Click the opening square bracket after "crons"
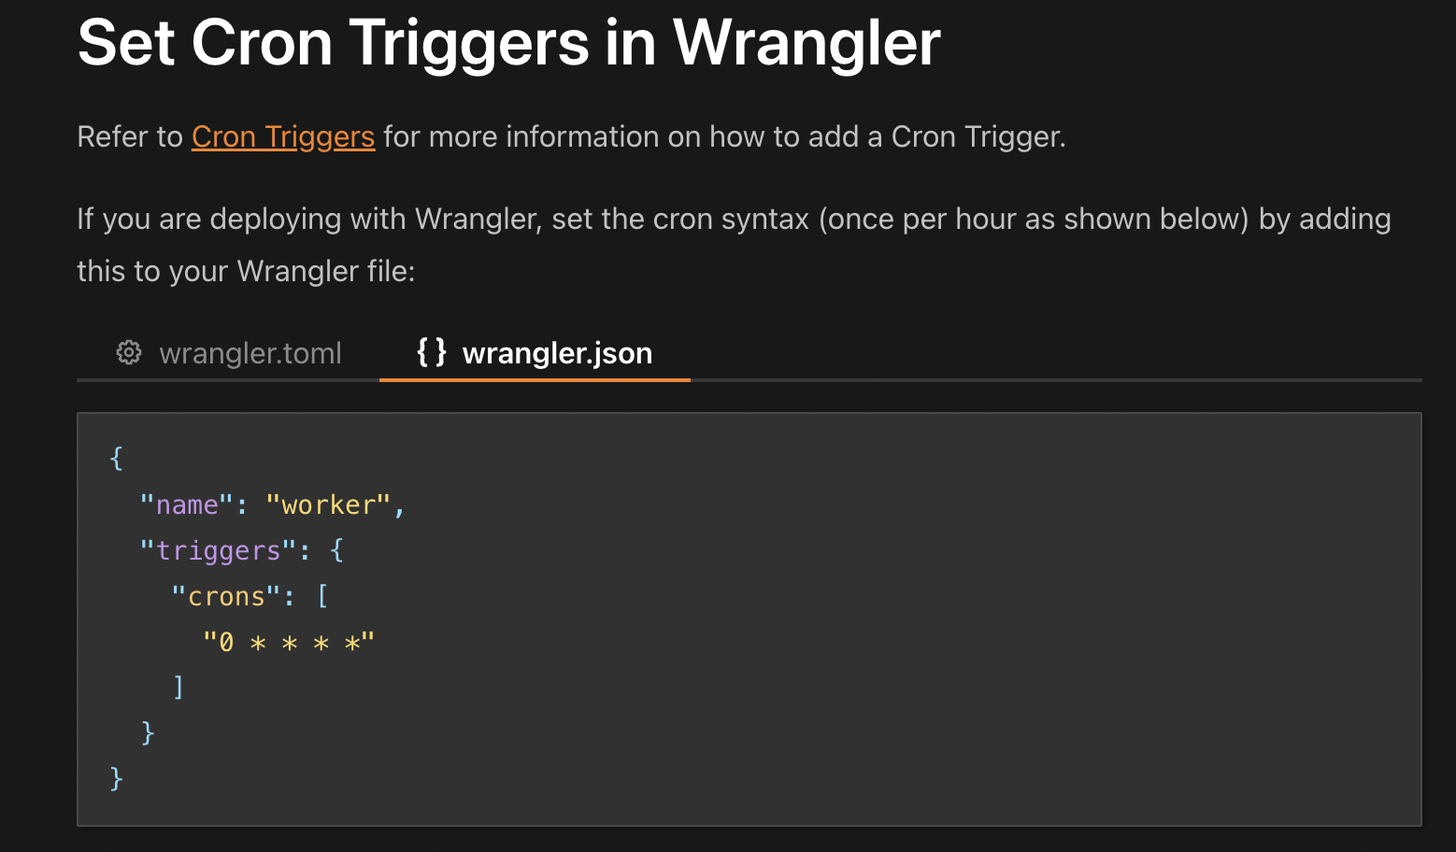Image resolution: width=1456 pixels, height=852 pixels. pyautogui.click(x=323, y=597)
